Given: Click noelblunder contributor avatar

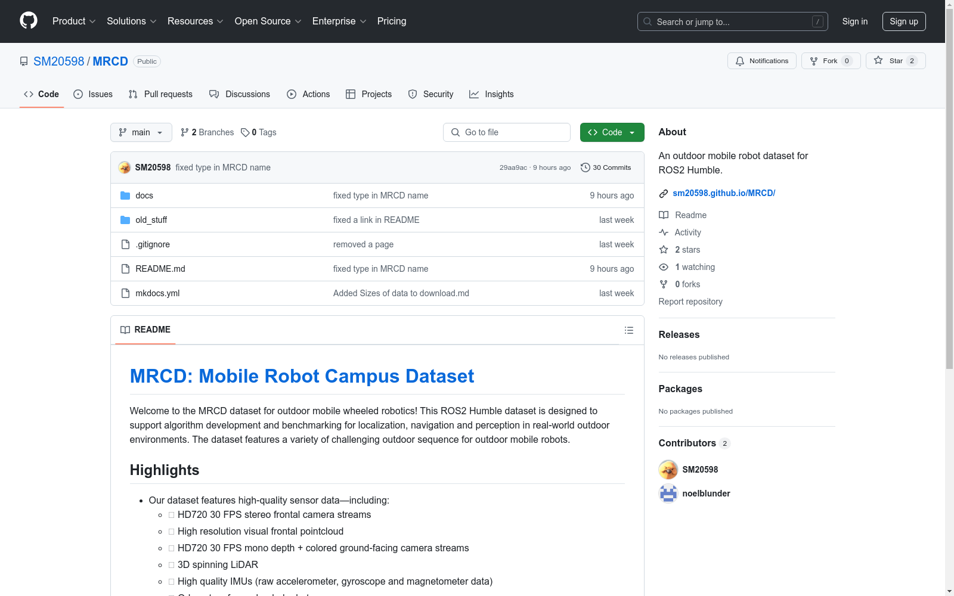Looking at the screenshot, I should coord(668,493).
